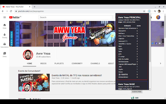Viewport: 166px width, 104px height.
Task: Select Aww Yeaa MvM server title
Action: pyautogui.click(x=126, y=84)
